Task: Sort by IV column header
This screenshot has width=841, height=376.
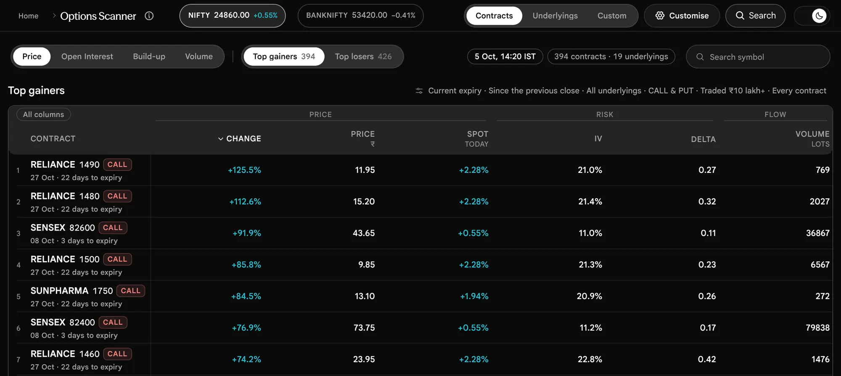Action: pyautogui.click(x=598, y=139)
